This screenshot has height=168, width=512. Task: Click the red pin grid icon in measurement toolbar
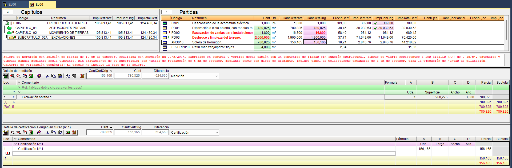(82, 76)
